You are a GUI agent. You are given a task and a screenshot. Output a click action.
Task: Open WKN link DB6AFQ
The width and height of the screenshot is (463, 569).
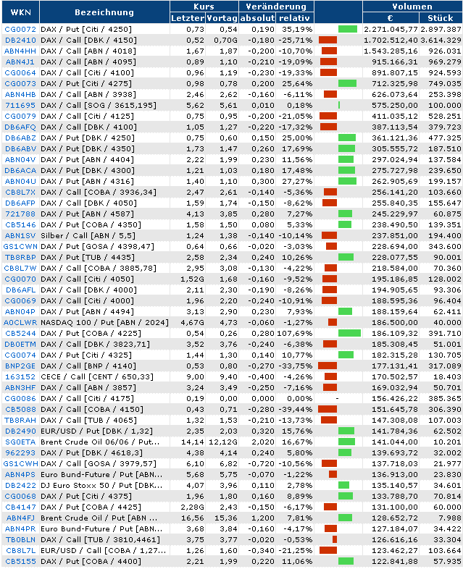tap(20, 127)
